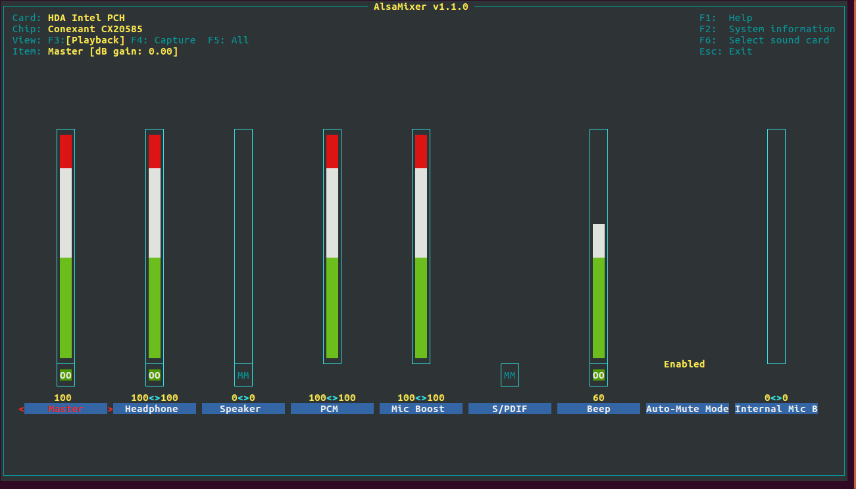Unmute the Speaker MM indicator

243,375
